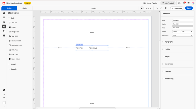
Task: Open the 85% zoom dropdown
Action: click(148, 8)
